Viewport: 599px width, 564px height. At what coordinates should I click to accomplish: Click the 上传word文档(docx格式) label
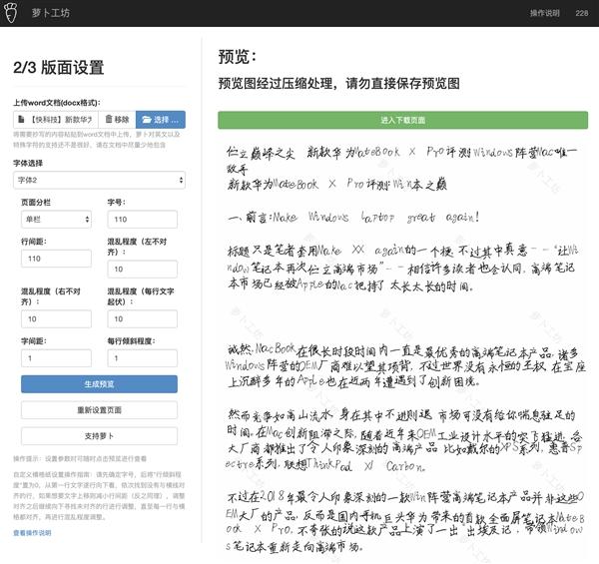[57, 103]
